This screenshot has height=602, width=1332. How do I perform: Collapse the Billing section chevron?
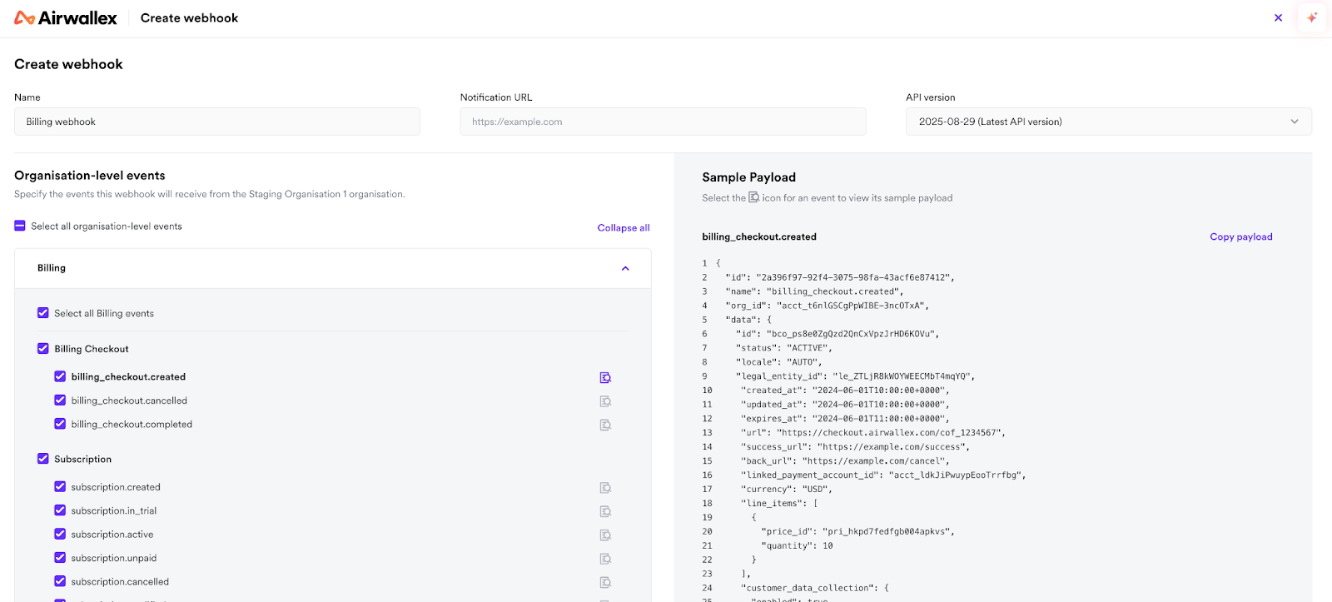point(625,268)
